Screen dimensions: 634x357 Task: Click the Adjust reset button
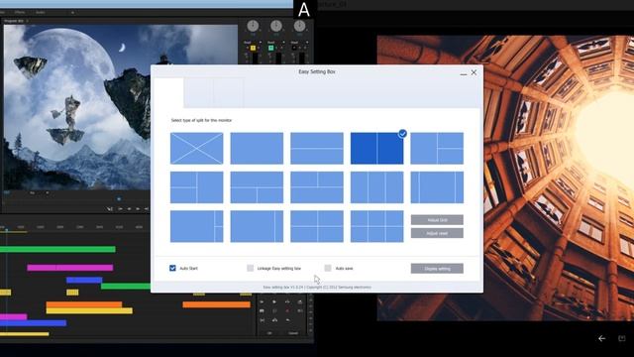[437, 233]
